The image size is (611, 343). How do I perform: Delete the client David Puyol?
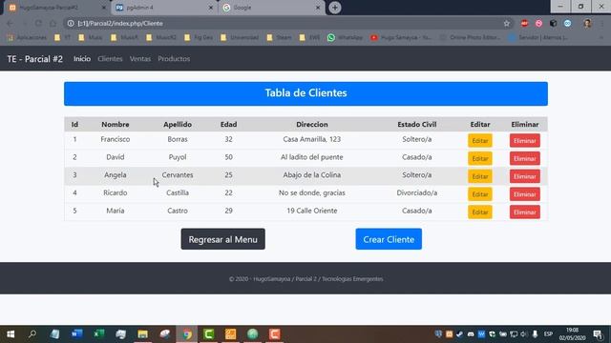[x=525, y=159]
